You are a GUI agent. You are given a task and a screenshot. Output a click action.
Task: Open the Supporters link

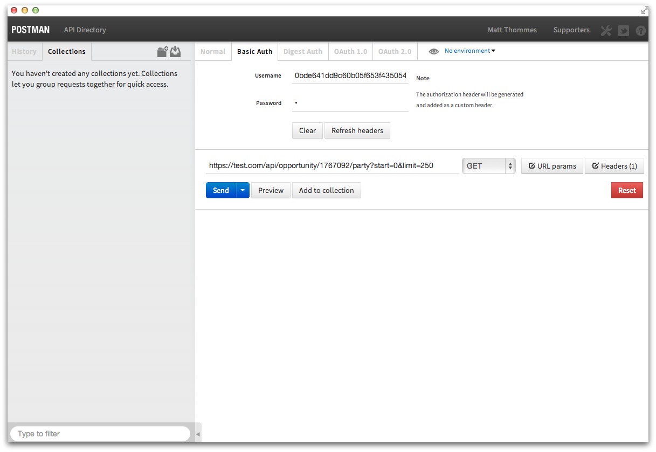[x=571, y=30]
